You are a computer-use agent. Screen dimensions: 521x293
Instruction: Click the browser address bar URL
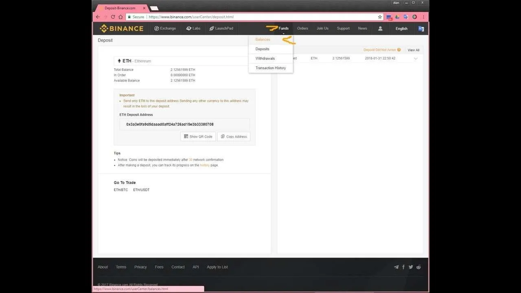191,17
